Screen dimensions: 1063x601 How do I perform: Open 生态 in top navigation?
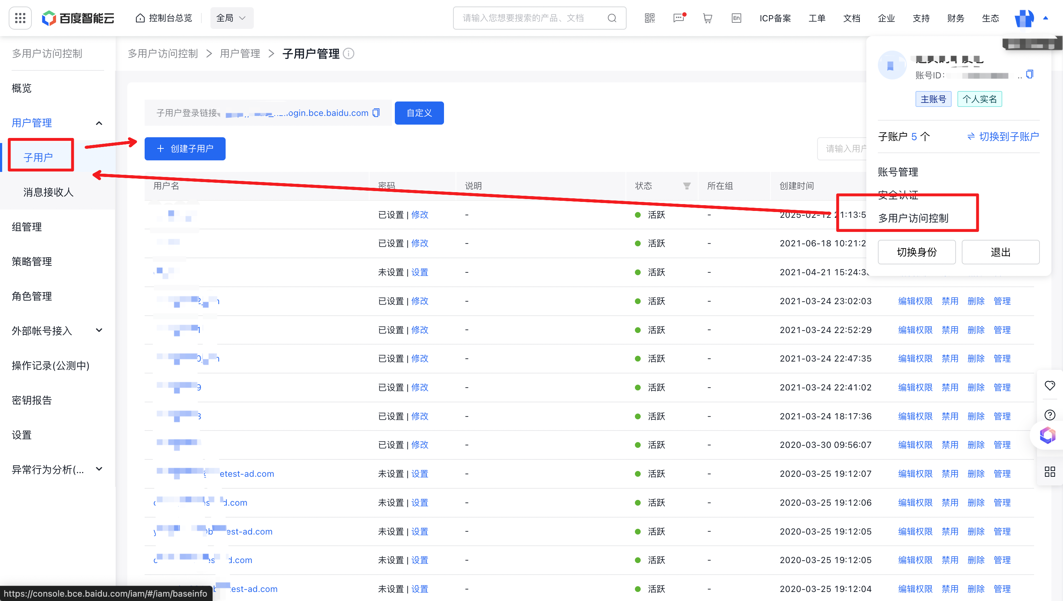click(x=990, y=18)
